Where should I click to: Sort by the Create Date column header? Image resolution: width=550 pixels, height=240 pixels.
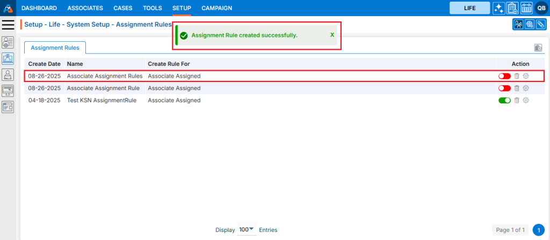click(44, 64)
